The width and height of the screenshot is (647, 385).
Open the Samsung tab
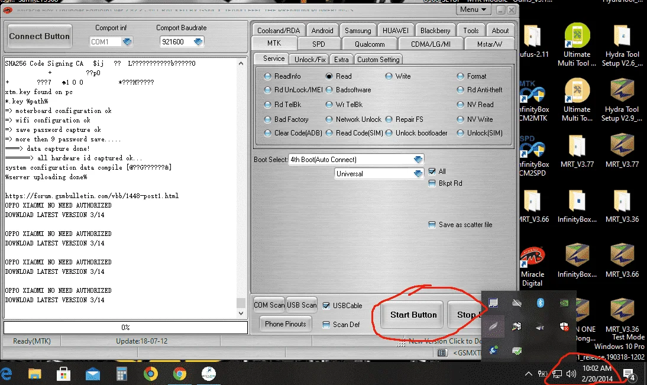[x=358, y=31]
